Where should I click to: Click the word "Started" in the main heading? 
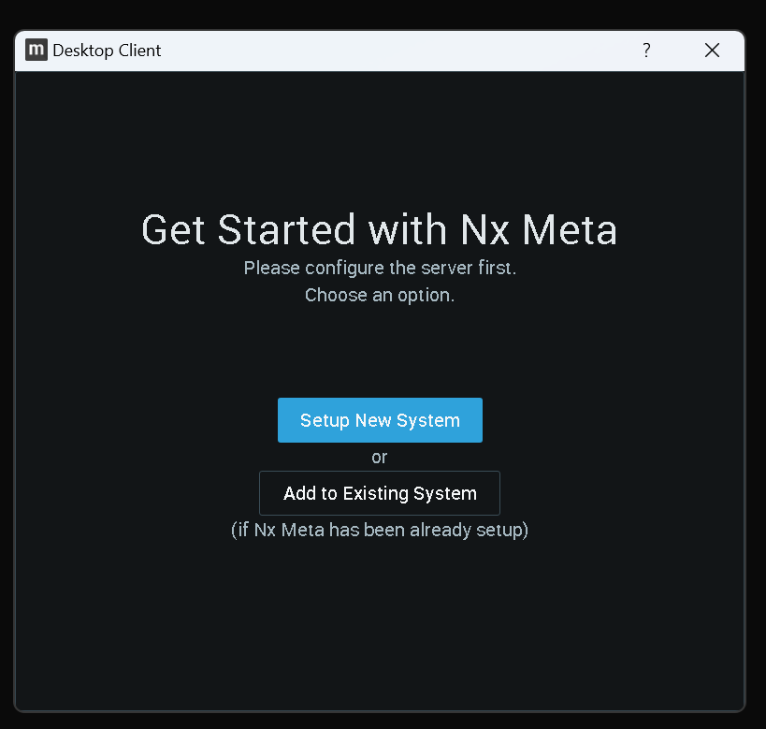tap(287, 230)
